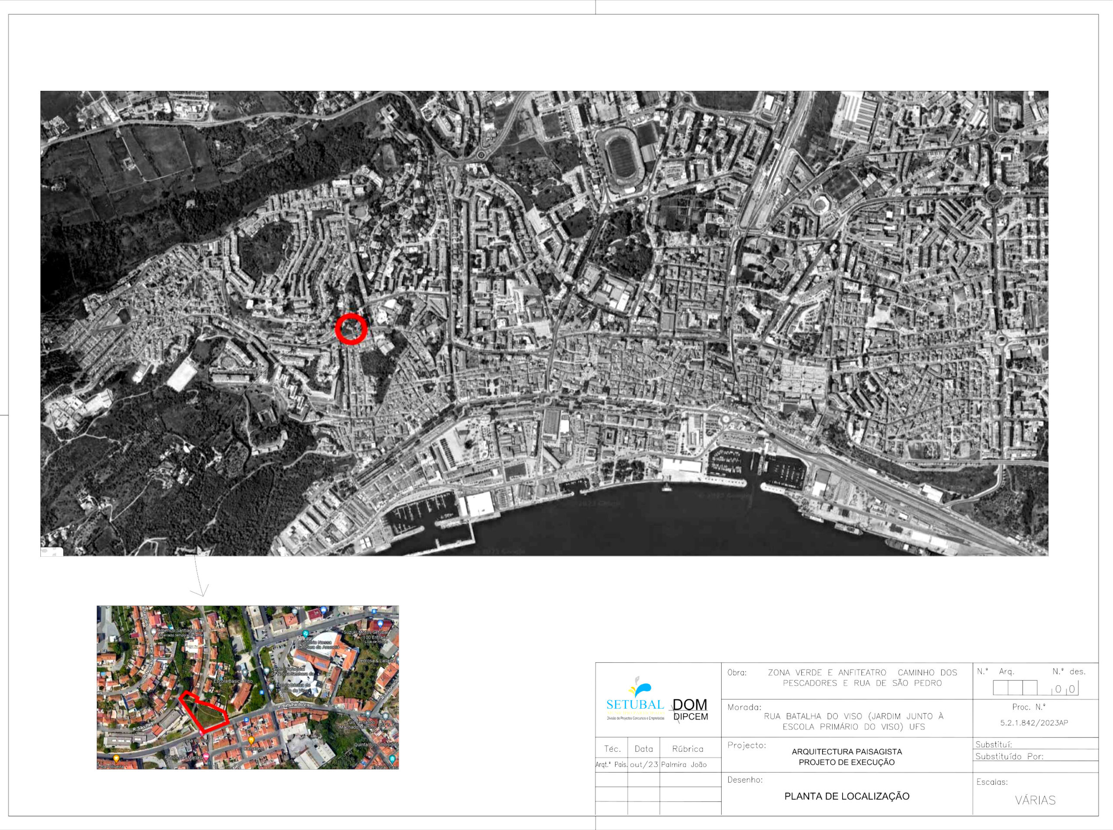Click the bus stop icon on Batalha do Viso
The height and width of the screenshot is (830, 1113).
[247, 720]
